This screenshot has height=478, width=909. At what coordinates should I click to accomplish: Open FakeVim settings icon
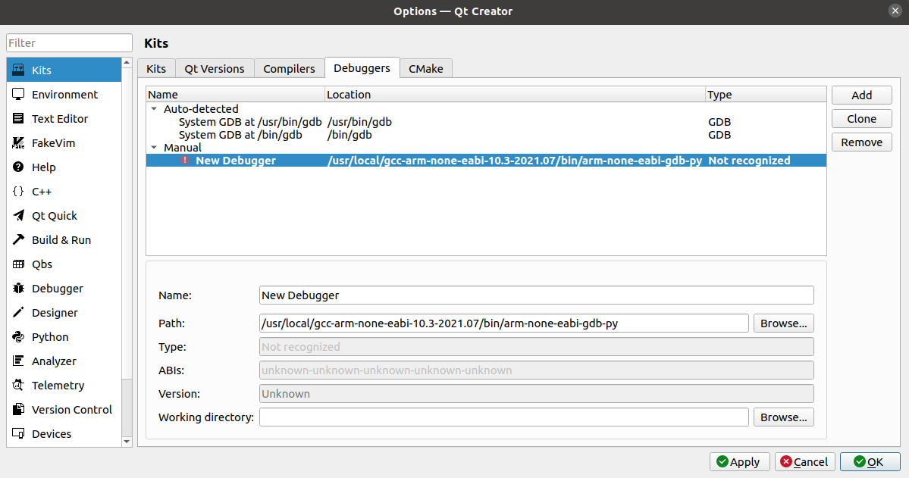[x=18, y=143]
